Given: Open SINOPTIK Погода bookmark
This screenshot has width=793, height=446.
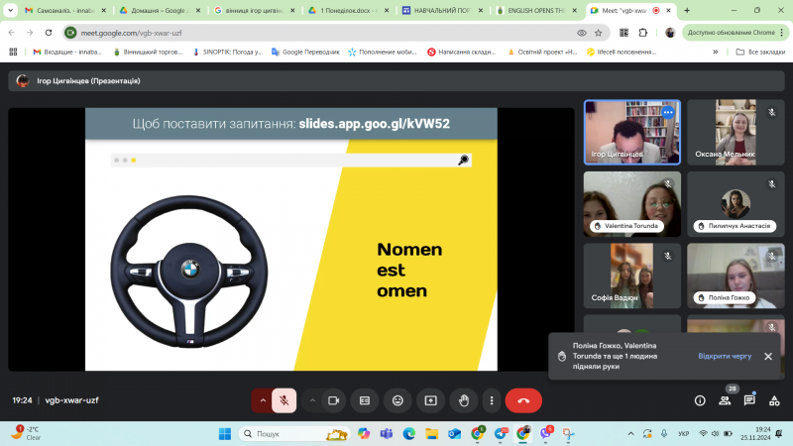Looking at the screenshot, I should pyautogui.click(x=228, y=52).
